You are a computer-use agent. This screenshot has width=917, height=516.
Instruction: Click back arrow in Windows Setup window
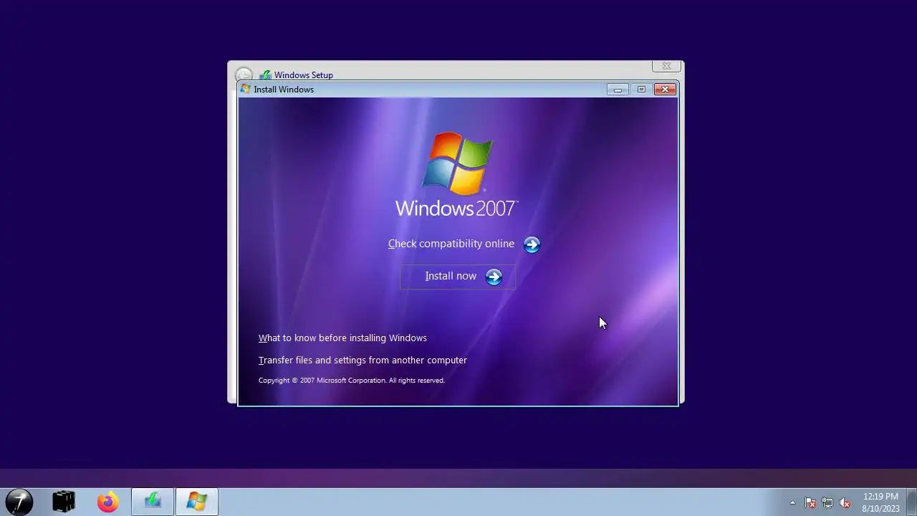click(244, 75)
